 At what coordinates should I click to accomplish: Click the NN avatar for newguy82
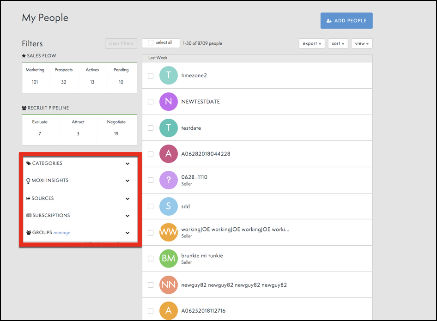169,285
